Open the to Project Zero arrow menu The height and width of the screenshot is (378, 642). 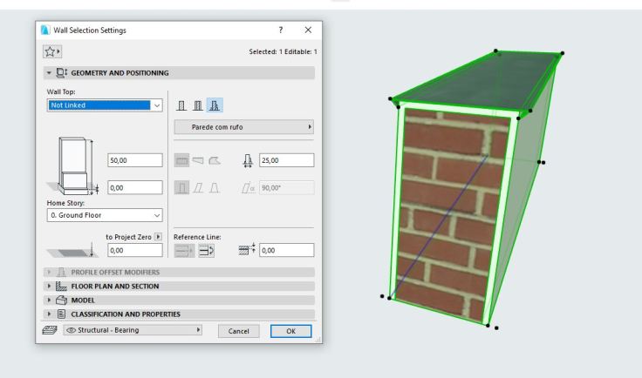(x=159, y=237)
